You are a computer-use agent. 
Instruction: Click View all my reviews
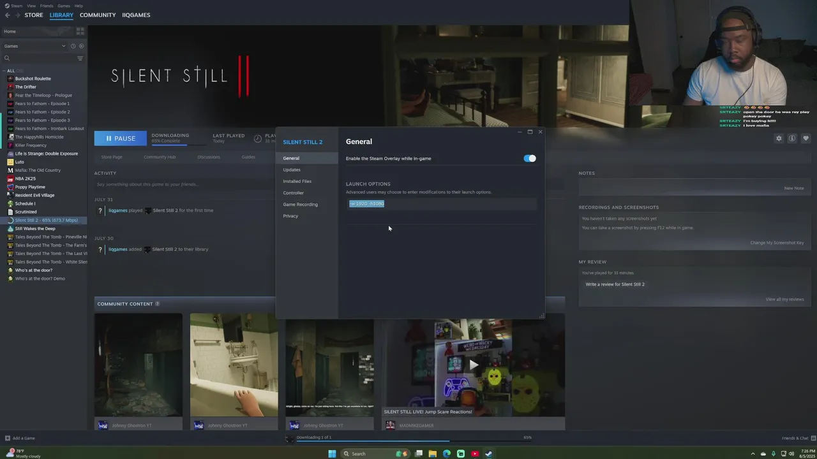pos(785,299)
